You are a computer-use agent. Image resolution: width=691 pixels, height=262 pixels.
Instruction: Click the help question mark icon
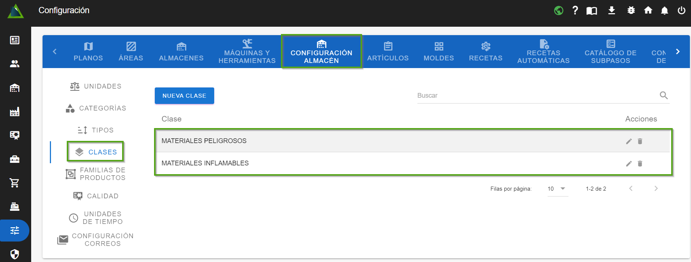pos(575,10)
